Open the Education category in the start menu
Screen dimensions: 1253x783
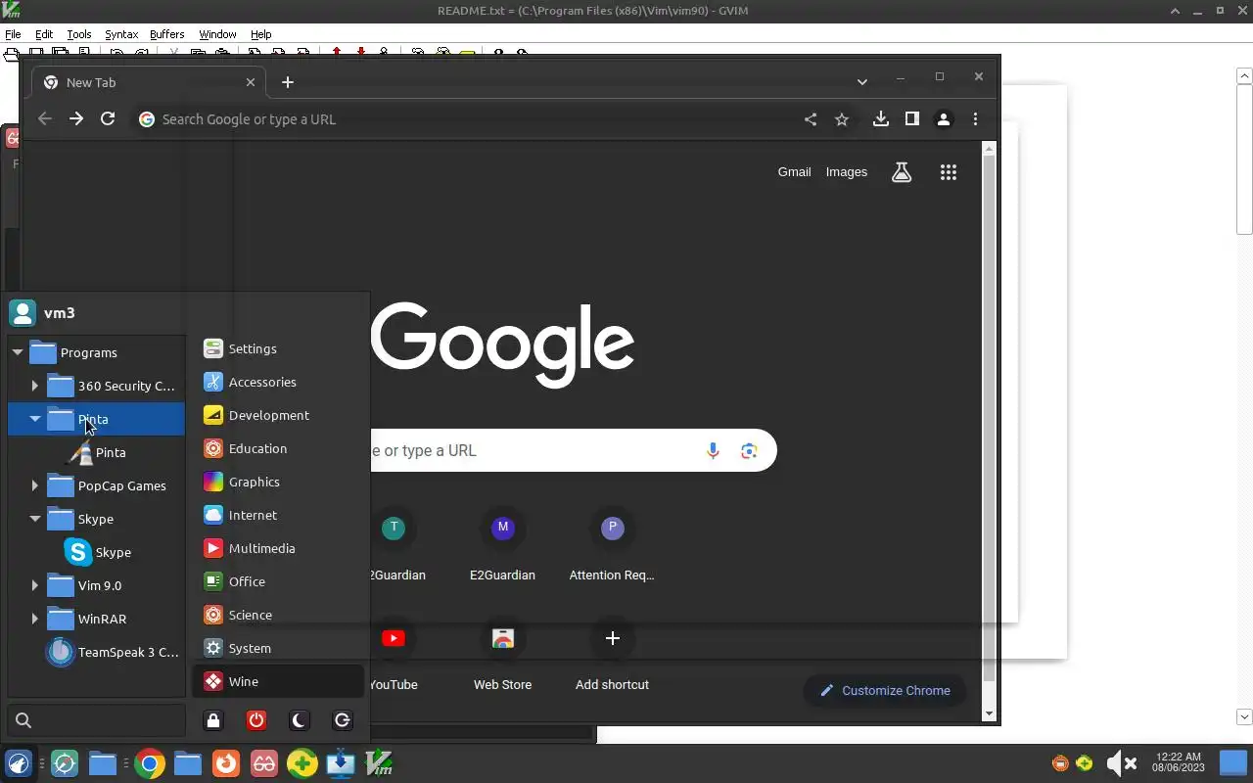[x=279, y=448]
